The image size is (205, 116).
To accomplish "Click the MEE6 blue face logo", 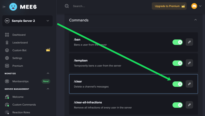I will click(13, 7).
